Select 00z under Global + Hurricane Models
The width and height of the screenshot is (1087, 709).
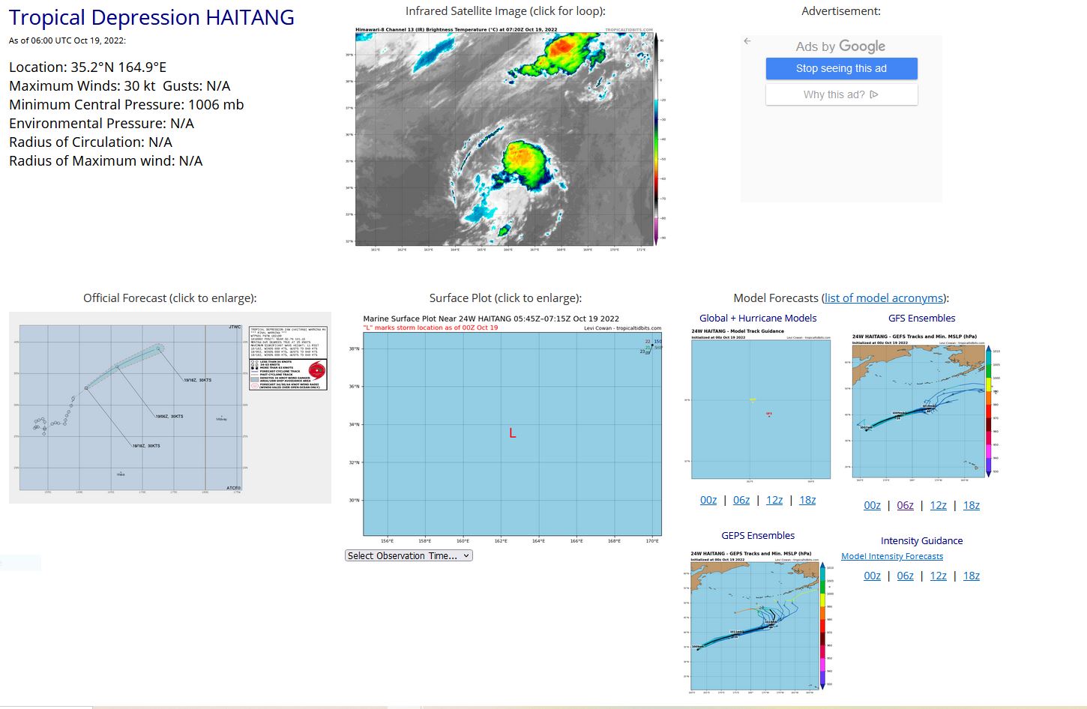click(708, 500)
